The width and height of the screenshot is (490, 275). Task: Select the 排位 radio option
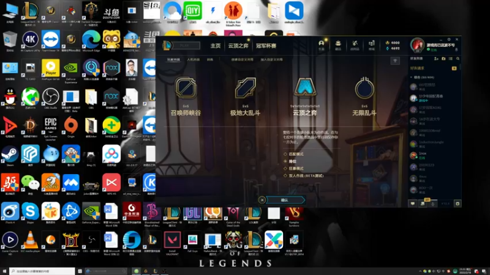[x=290, y=161]
